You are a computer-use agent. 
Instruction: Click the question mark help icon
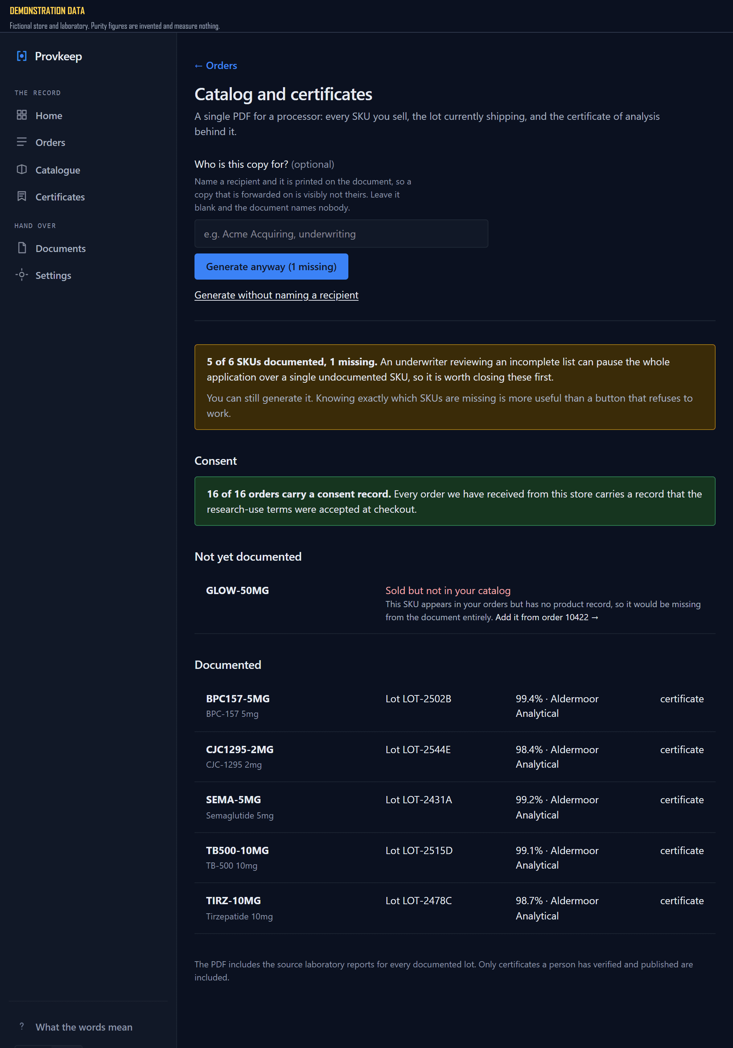[21, 1026]
